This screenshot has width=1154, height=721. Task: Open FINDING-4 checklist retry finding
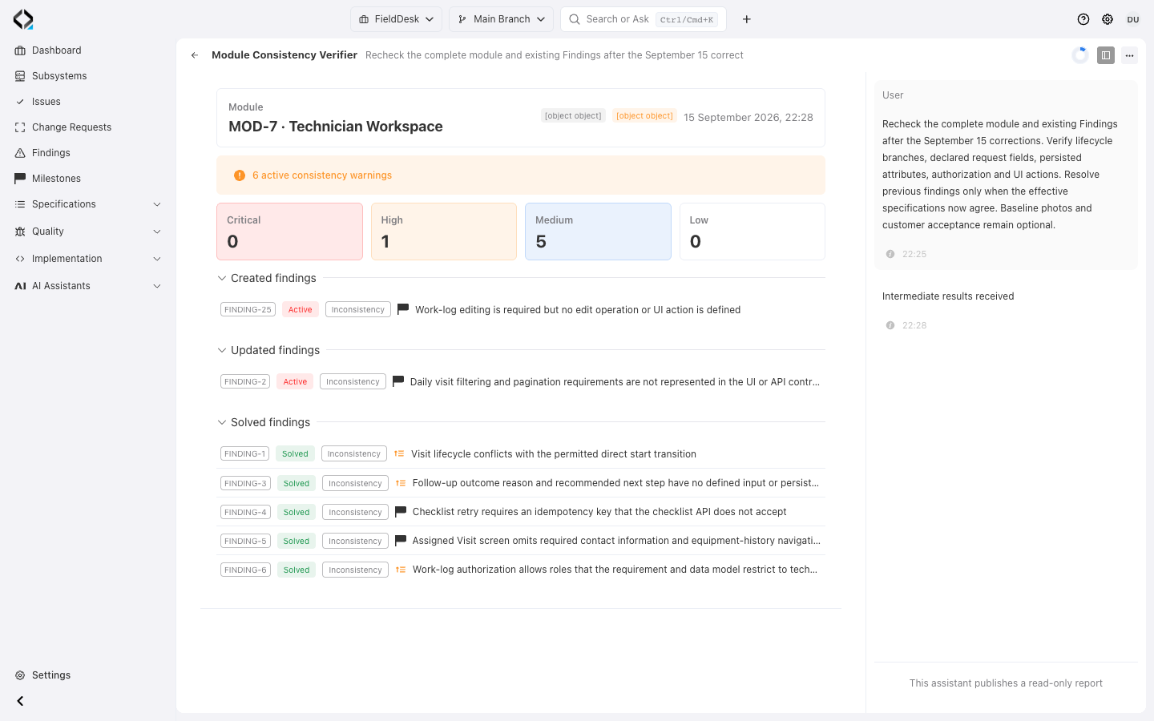point(521,512)
